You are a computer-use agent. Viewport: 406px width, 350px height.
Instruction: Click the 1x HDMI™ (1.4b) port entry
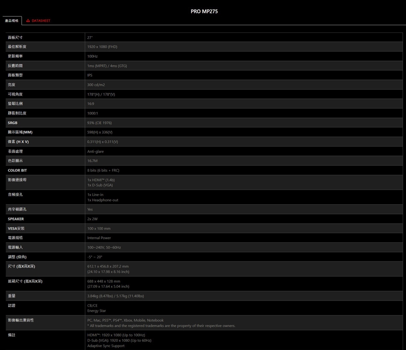[101, 180]
